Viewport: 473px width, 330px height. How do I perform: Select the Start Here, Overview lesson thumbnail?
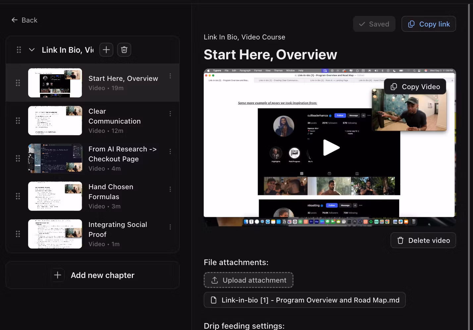coord(55,83)
